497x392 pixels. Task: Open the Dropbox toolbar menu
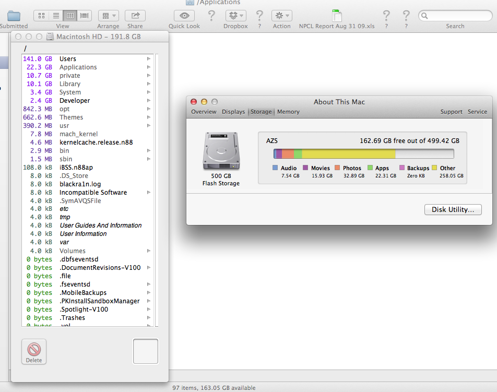coord(236,16)
